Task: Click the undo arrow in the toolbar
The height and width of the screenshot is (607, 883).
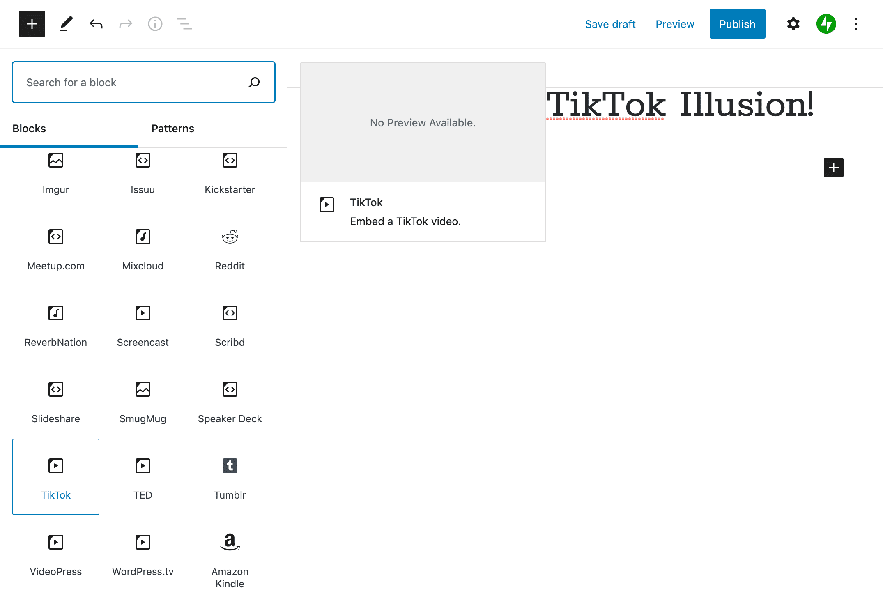Action: click(x=96, y=24)
